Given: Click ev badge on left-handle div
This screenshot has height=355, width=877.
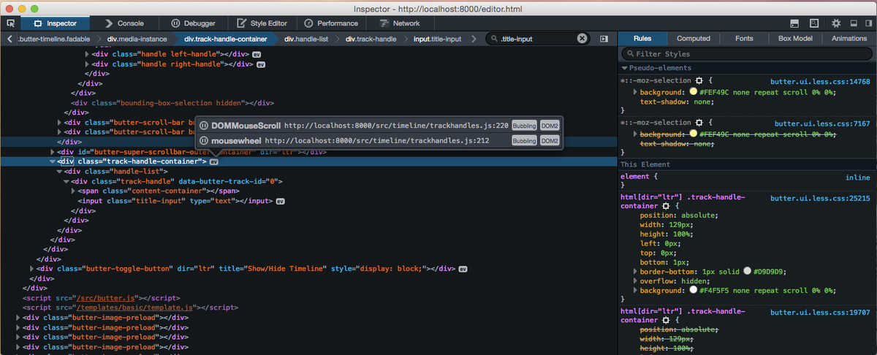Looking at the screenshot, I should click(x=257, y=55).
